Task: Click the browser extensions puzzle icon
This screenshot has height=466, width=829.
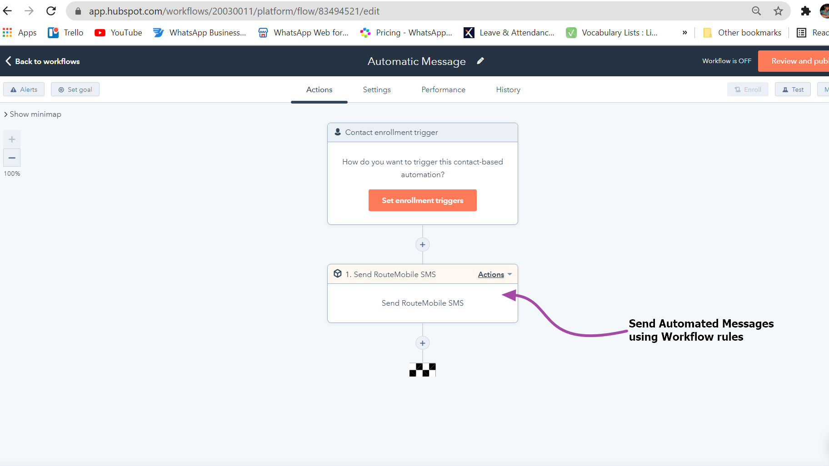Action: click(806, 10)
